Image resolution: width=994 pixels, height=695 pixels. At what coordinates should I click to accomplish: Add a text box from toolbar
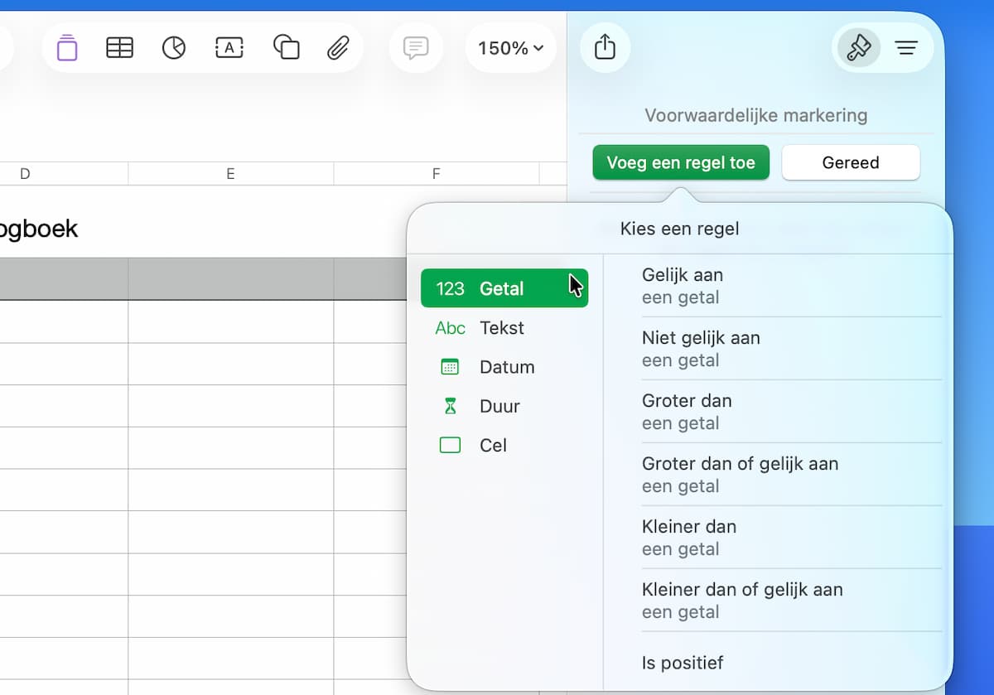tap(229, 48)
